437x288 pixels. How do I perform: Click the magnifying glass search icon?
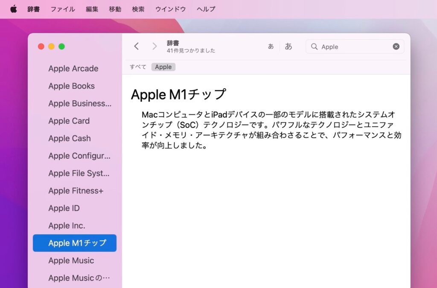pyautogui.click(x=314, y=47)
